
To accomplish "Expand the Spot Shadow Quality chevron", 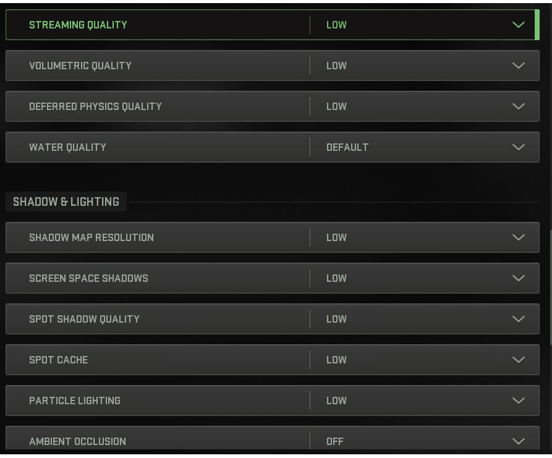I will [x=519, y=319].
